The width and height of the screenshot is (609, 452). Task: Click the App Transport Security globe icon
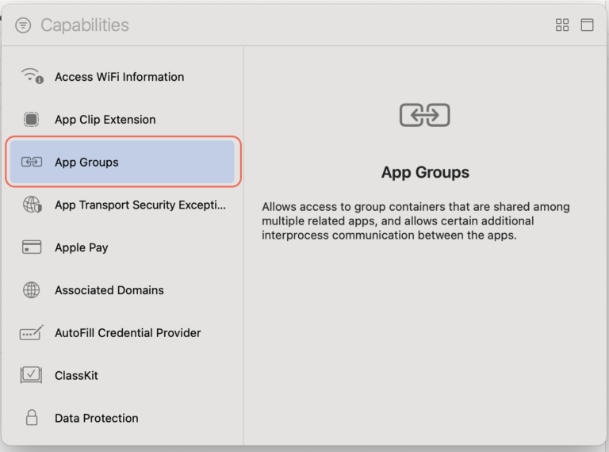click(x=32, y=205)
